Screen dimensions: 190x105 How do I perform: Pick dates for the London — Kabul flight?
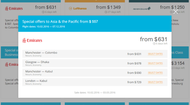click(155, 82)
